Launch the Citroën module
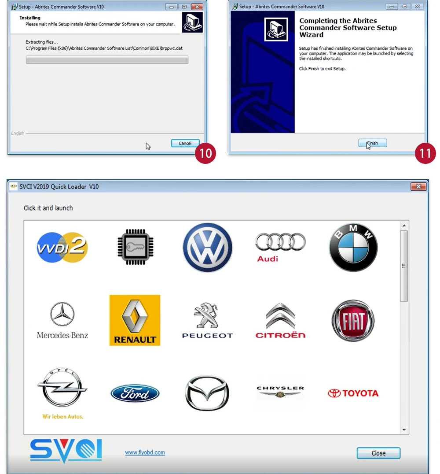 [x=280, y=320]
